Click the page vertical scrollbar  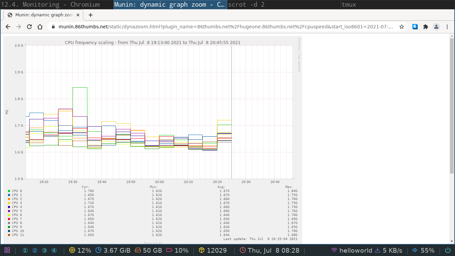[x=452, y=106]
